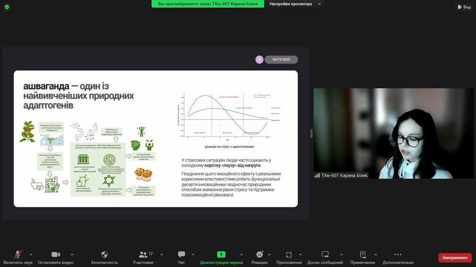This screenshot has width=476, height=267.
Task: Select Карина Білик's video thumbnail
Action: (393, 133)
